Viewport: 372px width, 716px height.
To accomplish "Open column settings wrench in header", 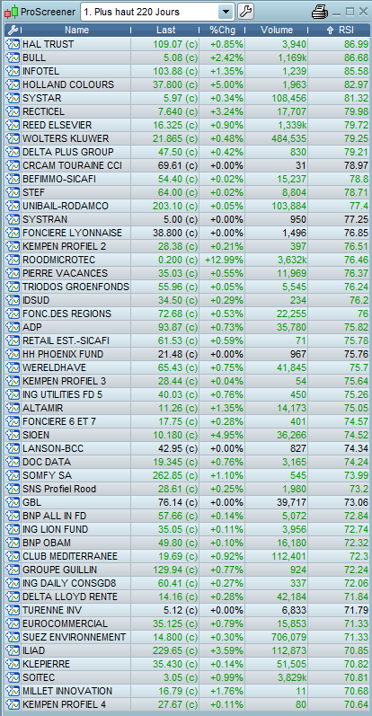I will click(x=12, y=31).
